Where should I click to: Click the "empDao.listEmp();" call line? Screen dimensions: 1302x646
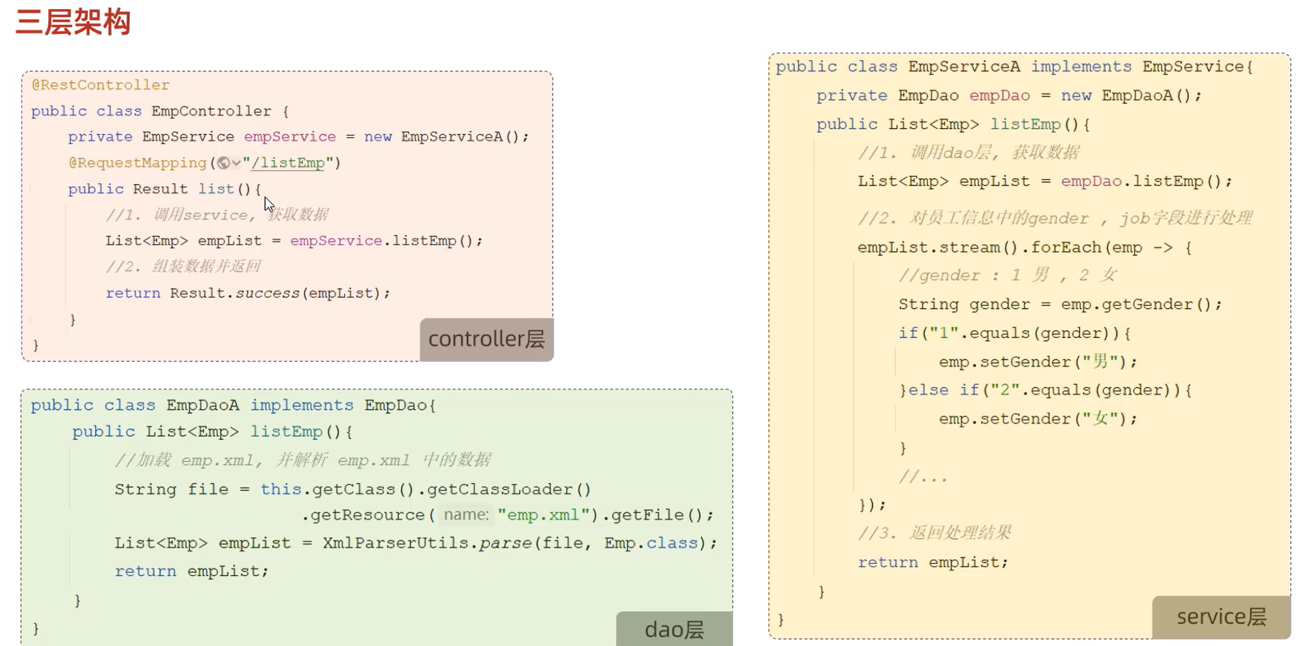point(1044,181)
